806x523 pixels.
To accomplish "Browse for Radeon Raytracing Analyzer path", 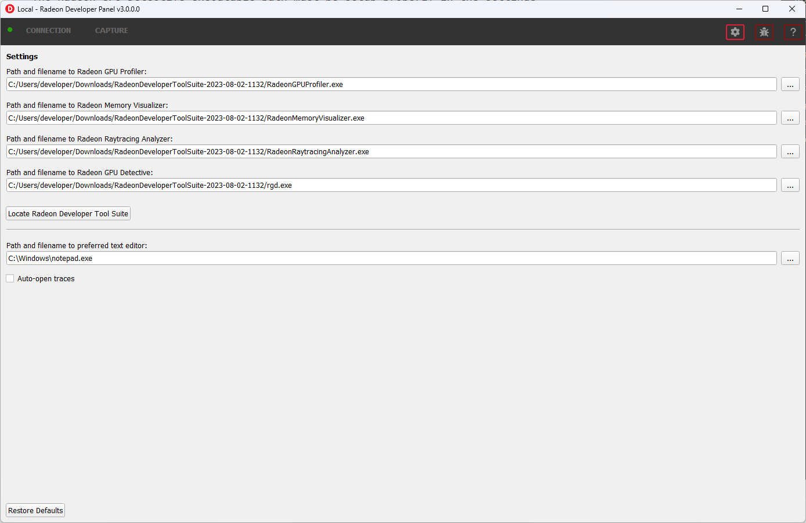I will coord(790,152).
